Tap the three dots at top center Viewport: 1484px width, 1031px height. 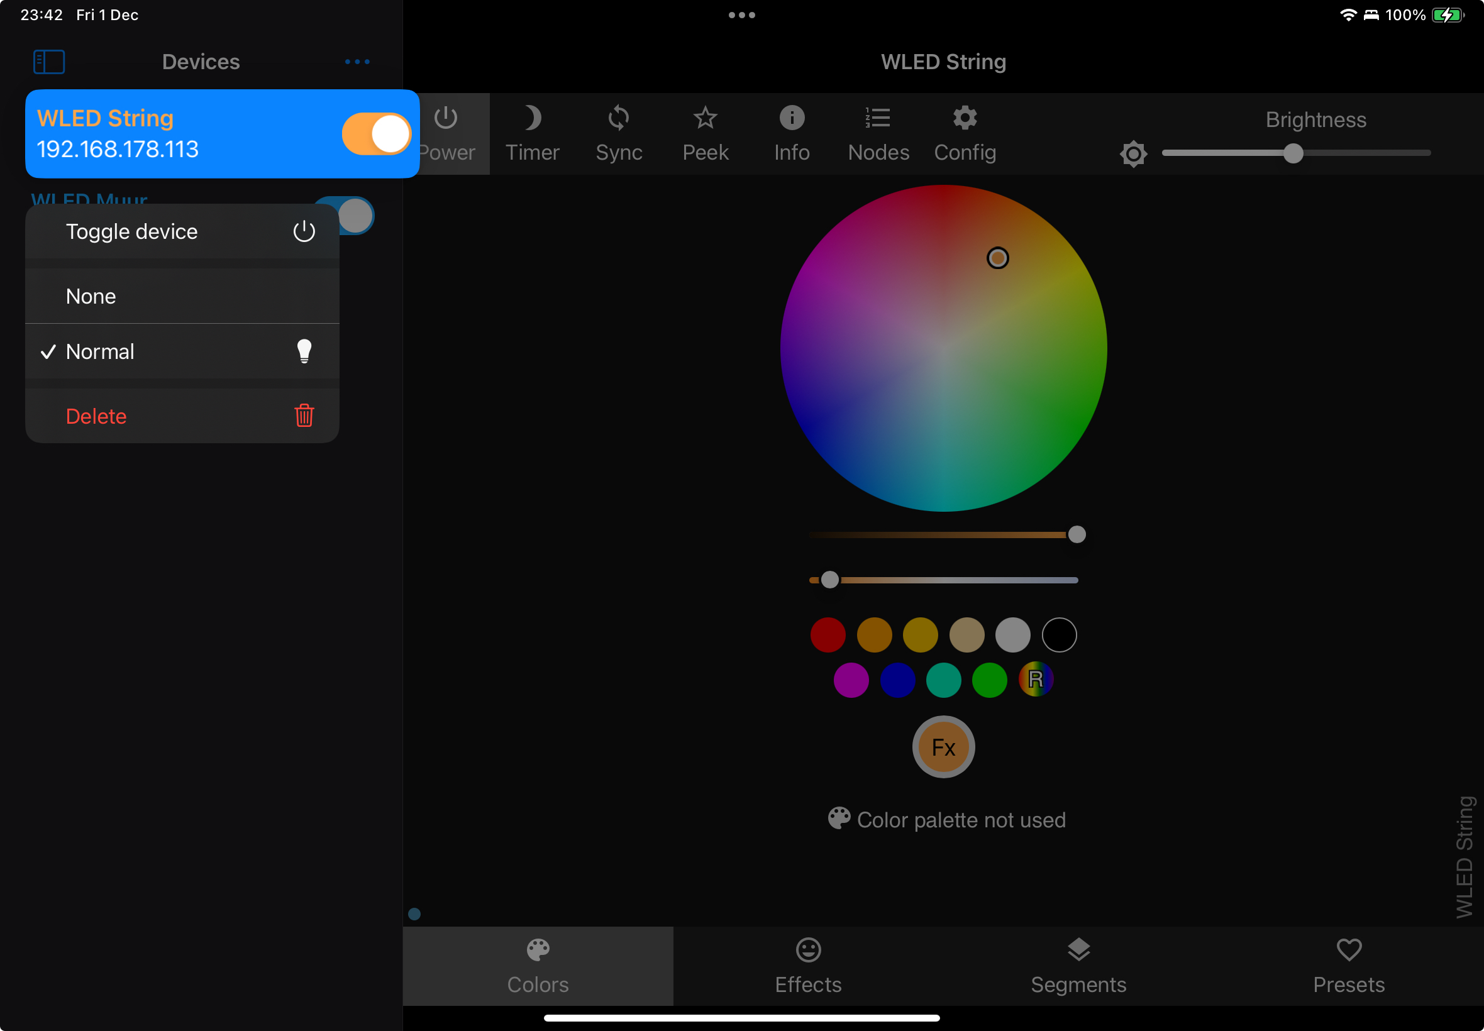pos(741,15)
